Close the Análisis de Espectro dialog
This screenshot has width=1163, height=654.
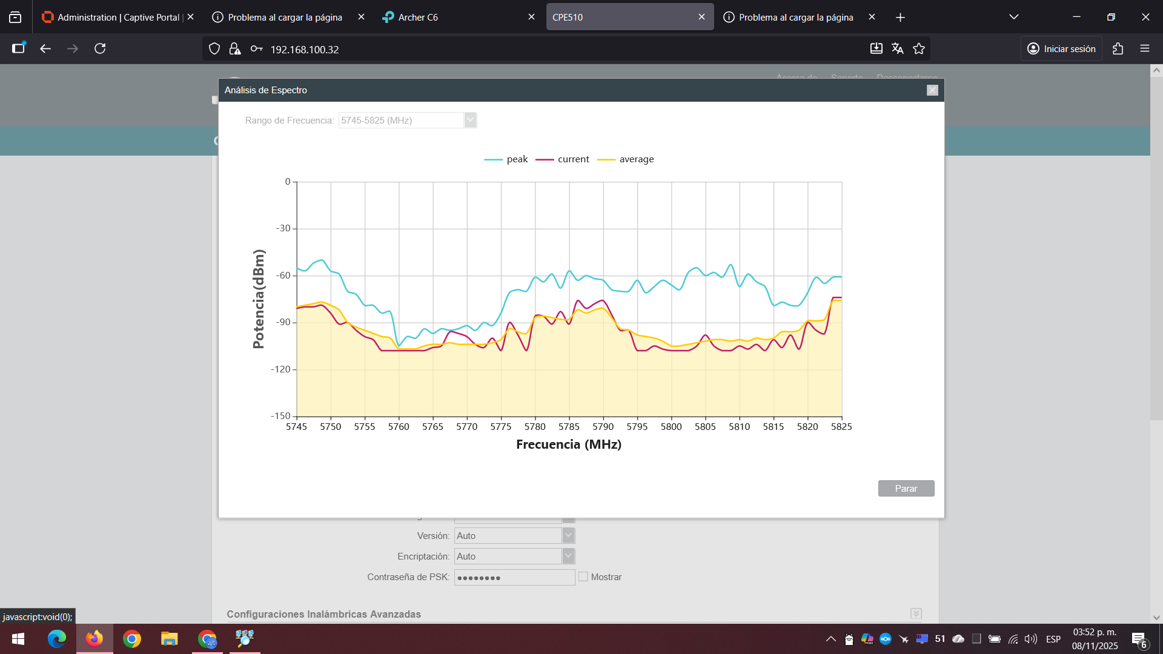click(932, 90)
